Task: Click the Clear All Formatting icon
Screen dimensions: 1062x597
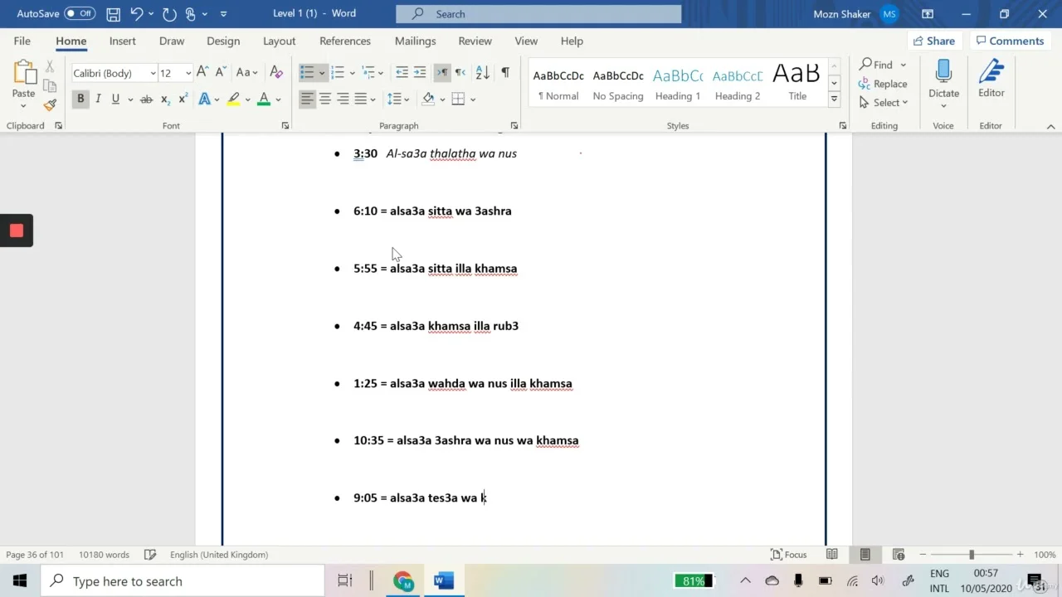Action: coord(276,73)
